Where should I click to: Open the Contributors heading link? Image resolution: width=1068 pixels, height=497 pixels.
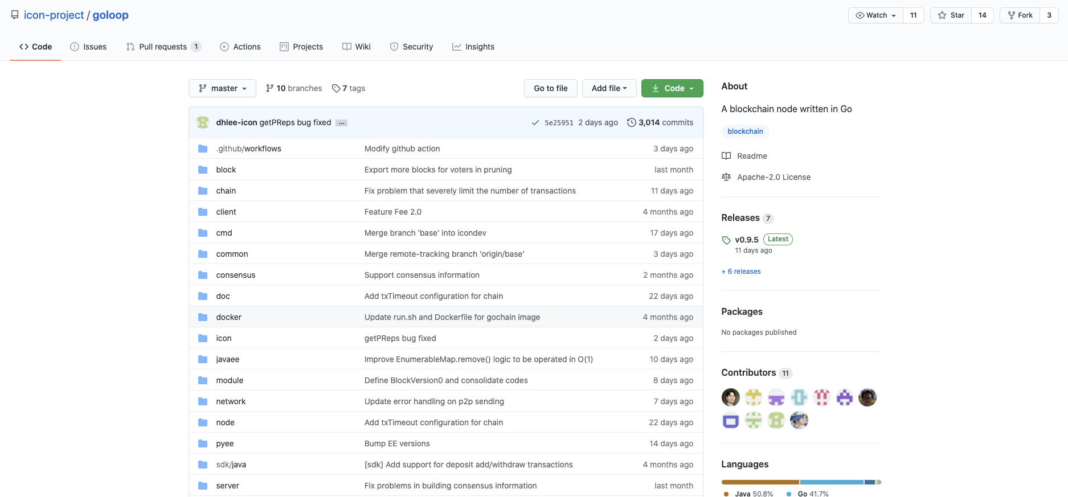click(x=748, y=372)
